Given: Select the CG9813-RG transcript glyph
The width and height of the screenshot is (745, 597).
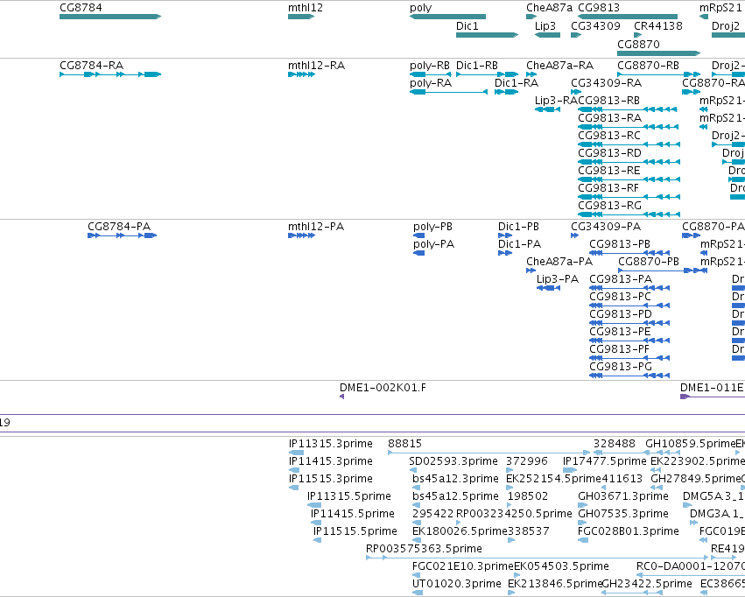Looking at the screenshot, I should [x=629, y=214].
